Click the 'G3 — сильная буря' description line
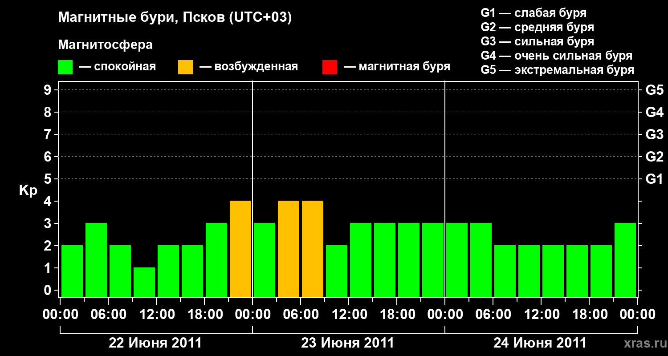668x356 pixels. 538,41
